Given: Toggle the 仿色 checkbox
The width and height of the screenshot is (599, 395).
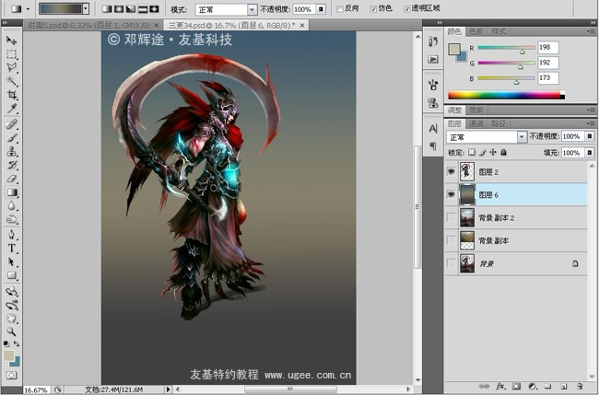Looking at the screenshot, I should click(373, 9).
